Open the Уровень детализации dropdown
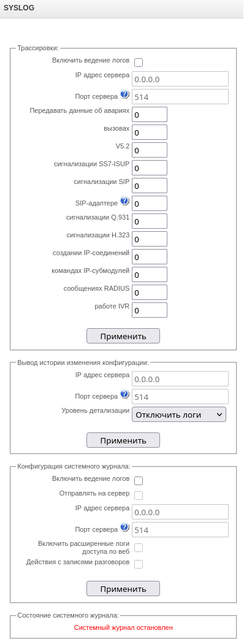 coord(178,415)
